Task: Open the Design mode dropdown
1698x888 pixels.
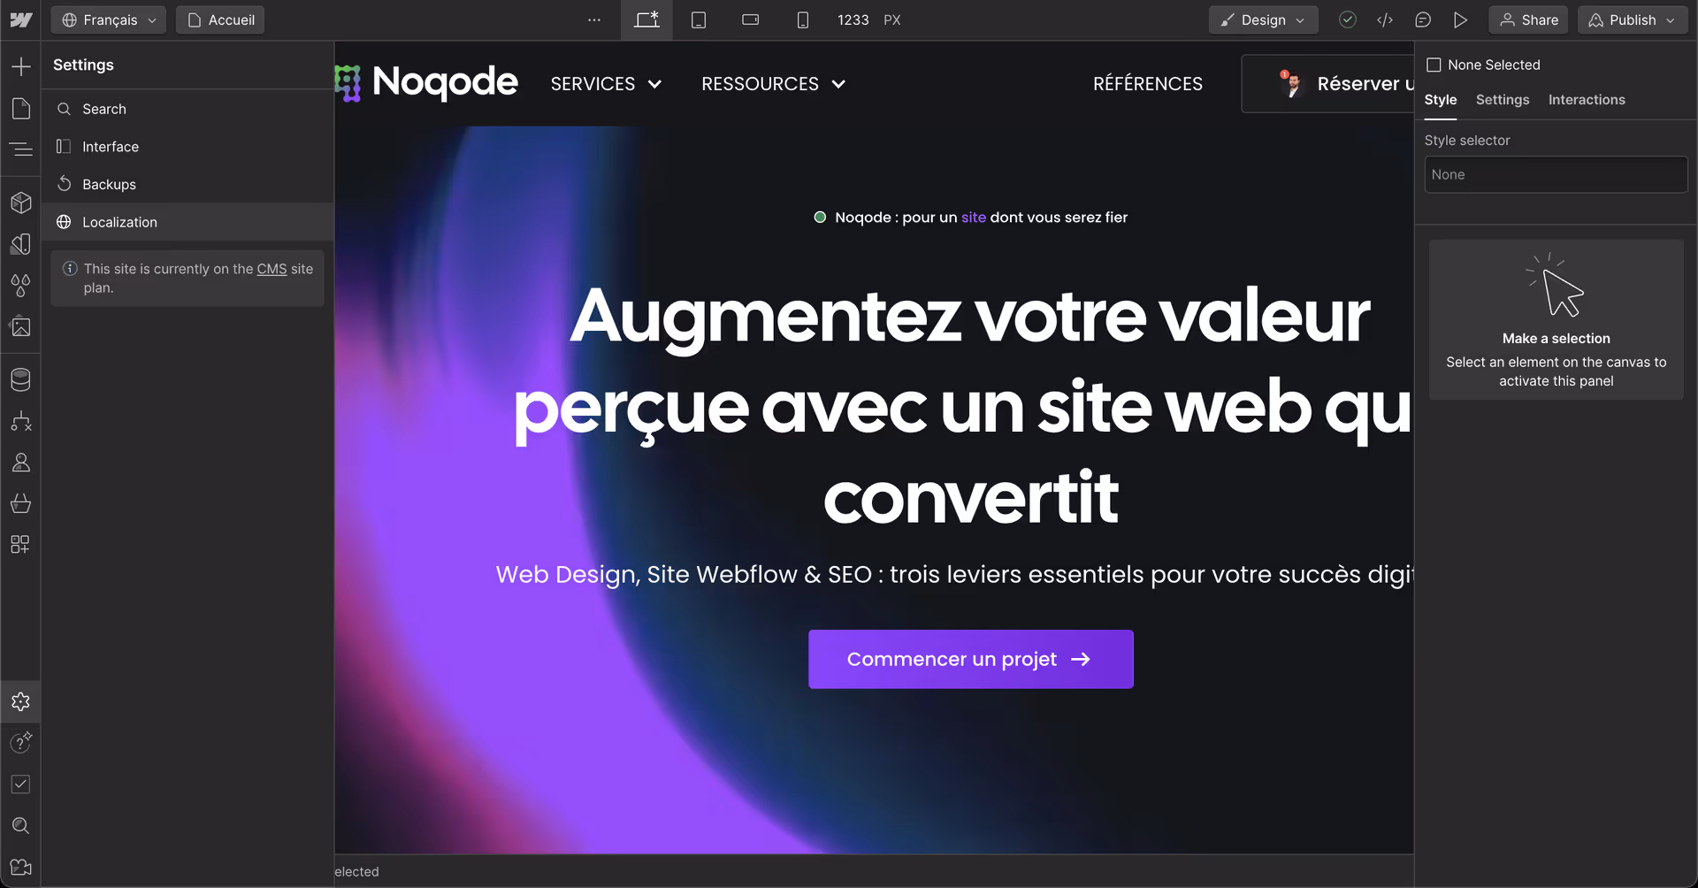Action: click(1263, 19)
